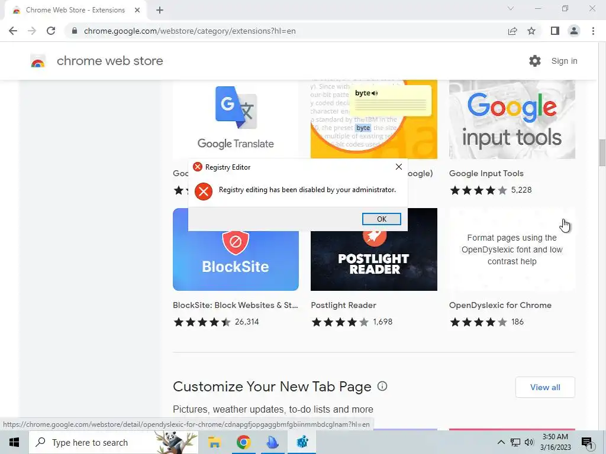606x454 pixels.
Task: Open File Explorer from taskbar
Action: click(214, 442)
